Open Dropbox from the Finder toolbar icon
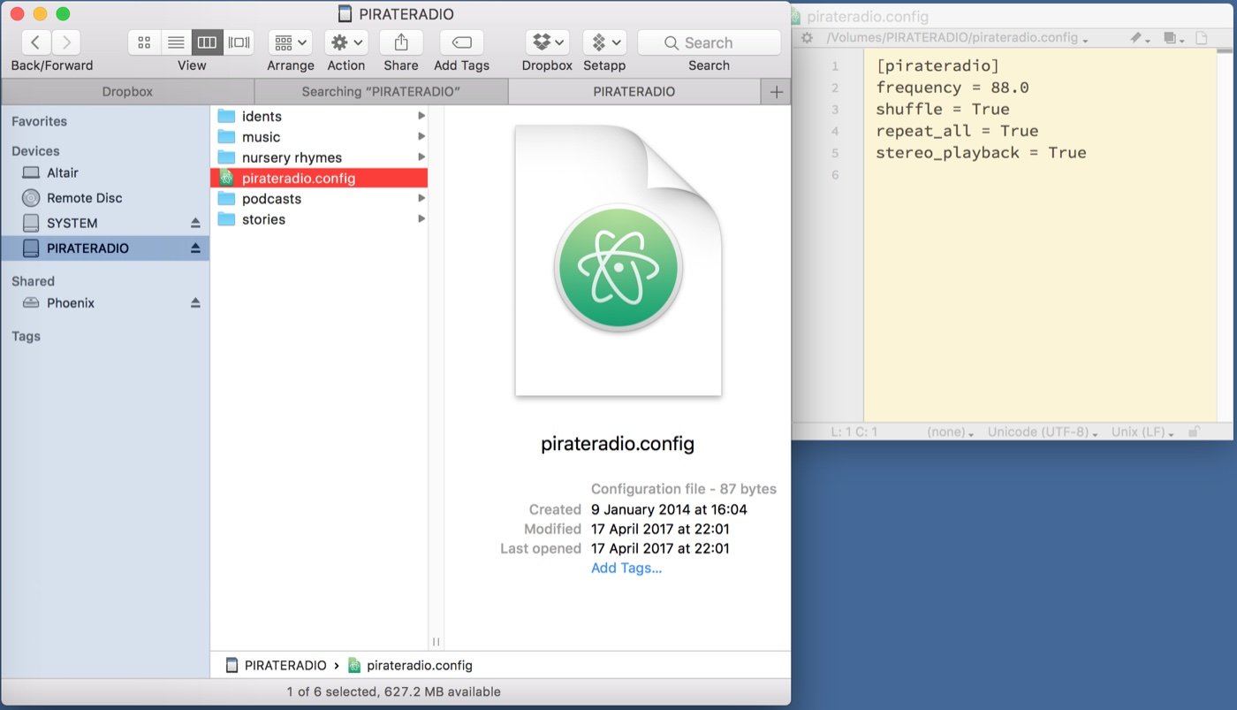Image resolution: width=1237 pixels, height=710 pixels. click(542, 42)
